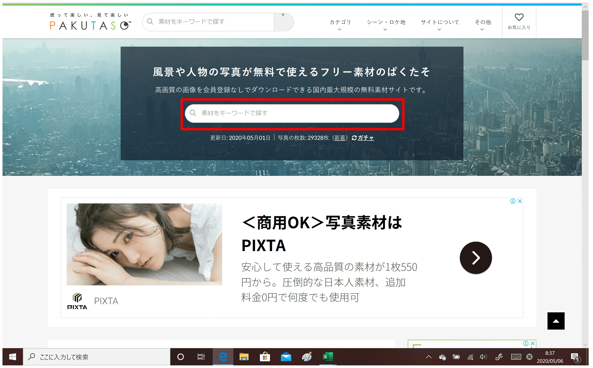Click the お気に入り heart icon
The width and height of the screenshot is (593, 368).
[x=519, y=17]
